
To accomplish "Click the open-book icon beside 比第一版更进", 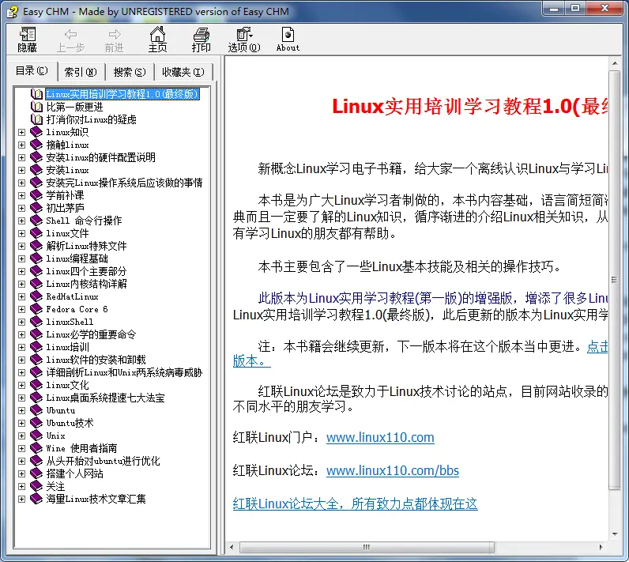I will point(36,107).
